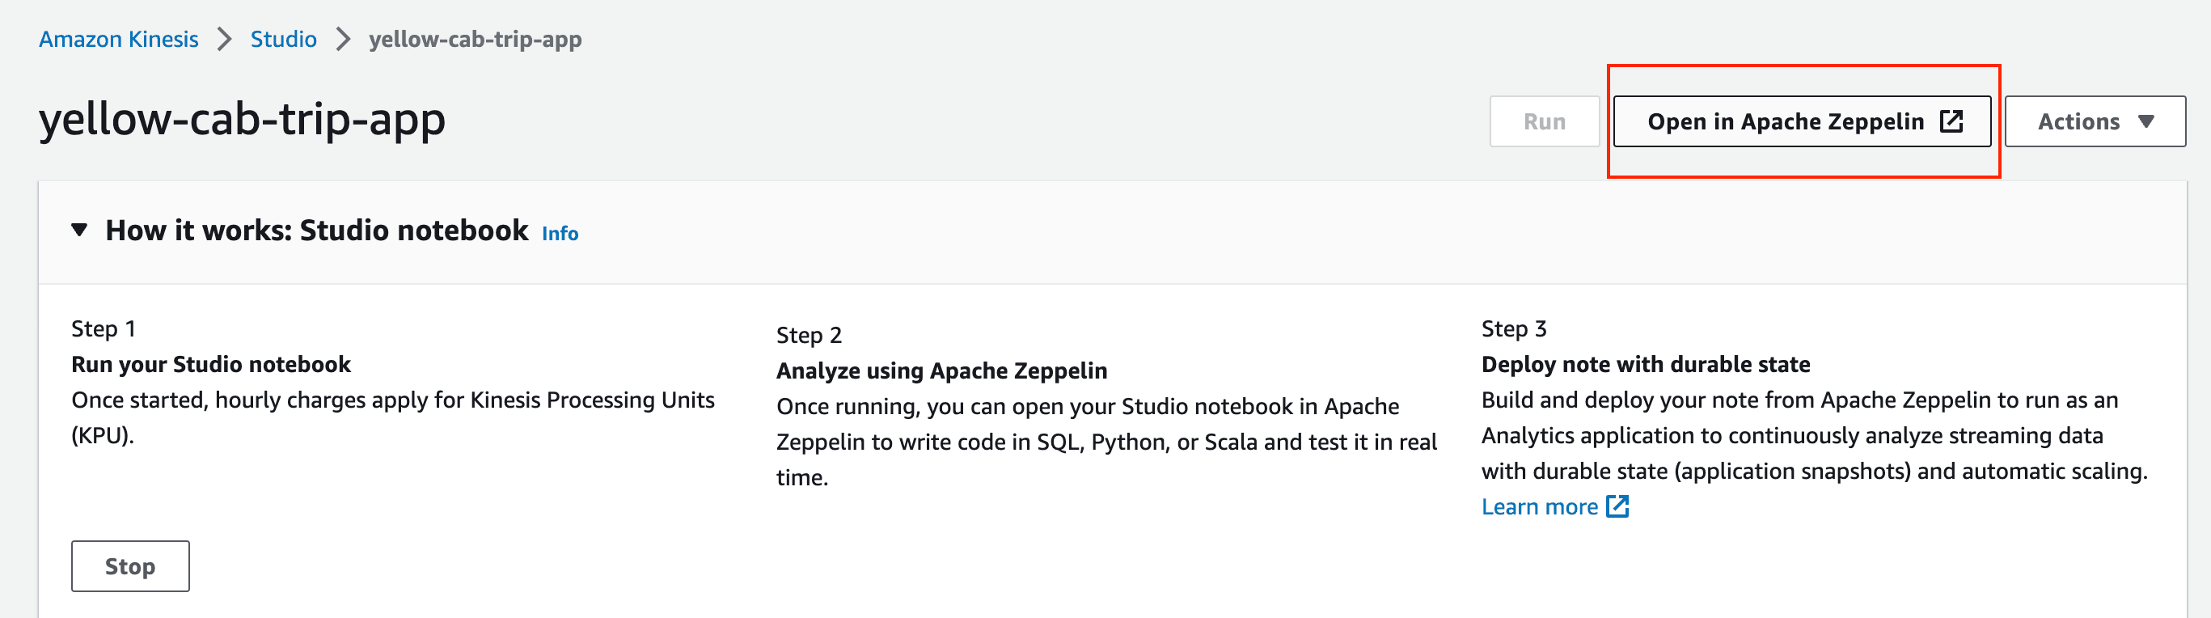Click the How it works: Studio notebook heading
This screenshot has height=618, width=2211.
pyautogui.click(x=317, y=230)
